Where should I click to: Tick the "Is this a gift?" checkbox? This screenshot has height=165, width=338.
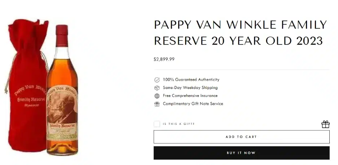(x=157, y=124)
